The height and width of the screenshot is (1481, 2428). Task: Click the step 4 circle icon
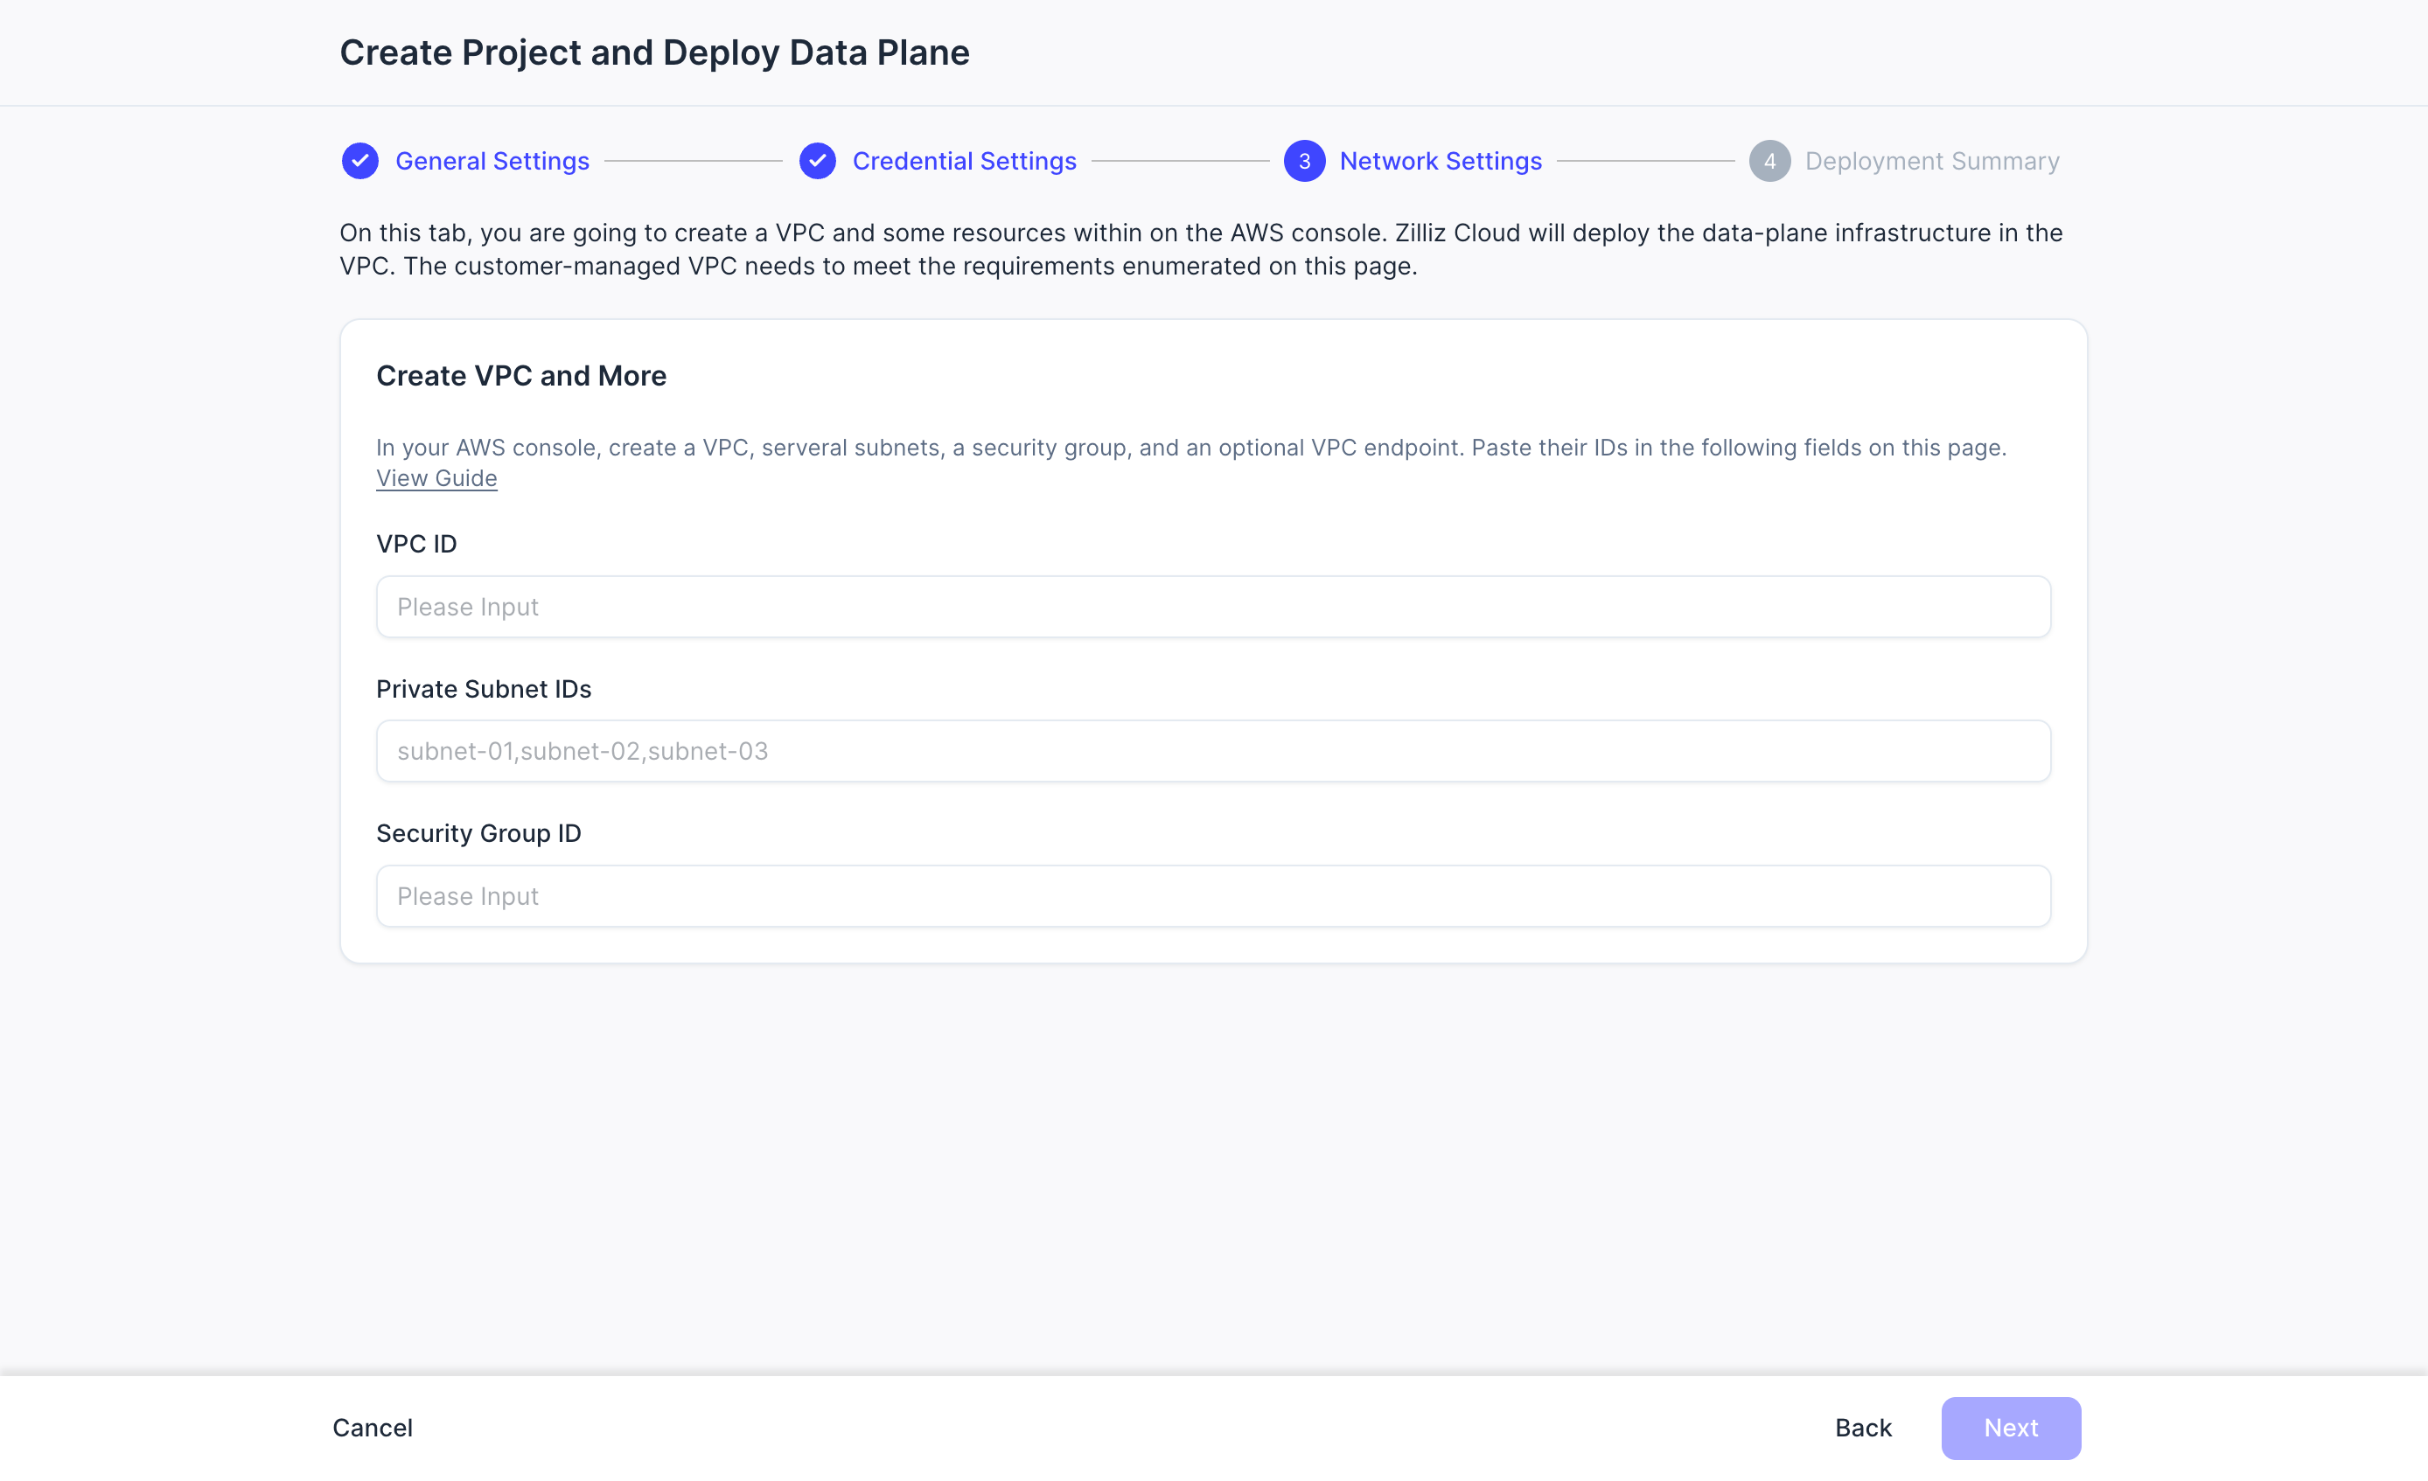pos(1769,162)
